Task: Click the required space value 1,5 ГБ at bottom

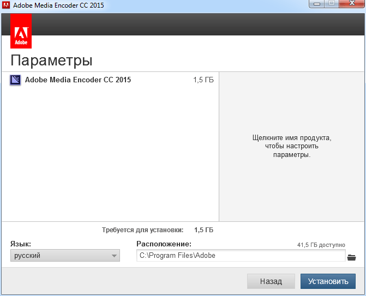Action: (203, 230)
